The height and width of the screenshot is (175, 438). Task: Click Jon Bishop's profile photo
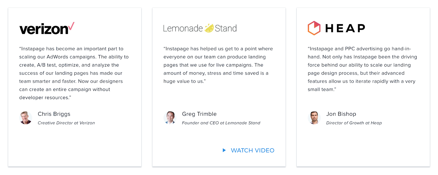314,118
